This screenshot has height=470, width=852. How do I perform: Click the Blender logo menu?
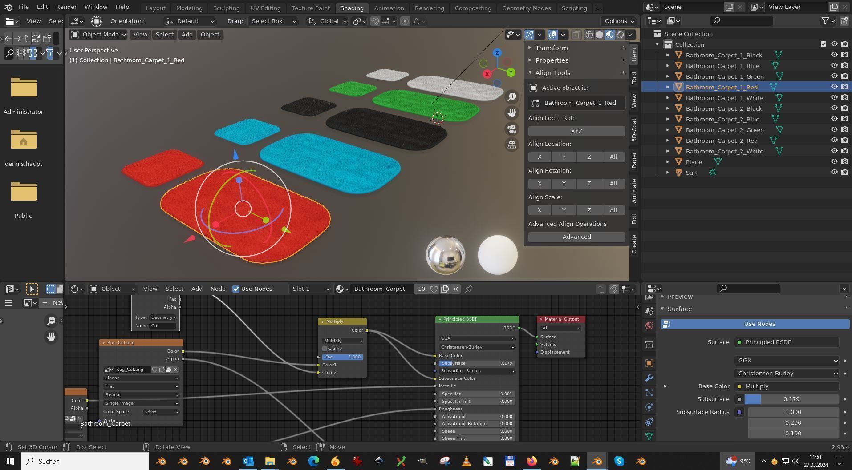click(x=9, y=7)
